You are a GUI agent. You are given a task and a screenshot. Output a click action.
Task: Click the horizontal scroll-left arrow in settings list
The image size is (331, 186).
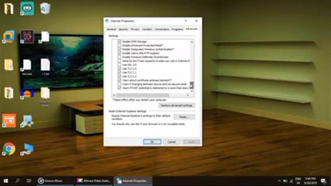(114, 95)
